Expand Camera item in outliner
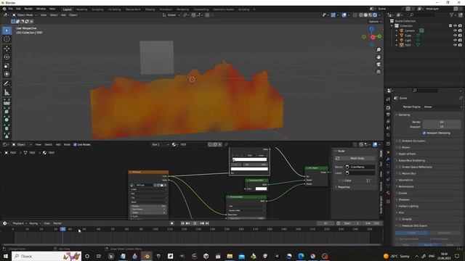Image resolution: width=465 pixels, height=261 pixels. (397, 30)
